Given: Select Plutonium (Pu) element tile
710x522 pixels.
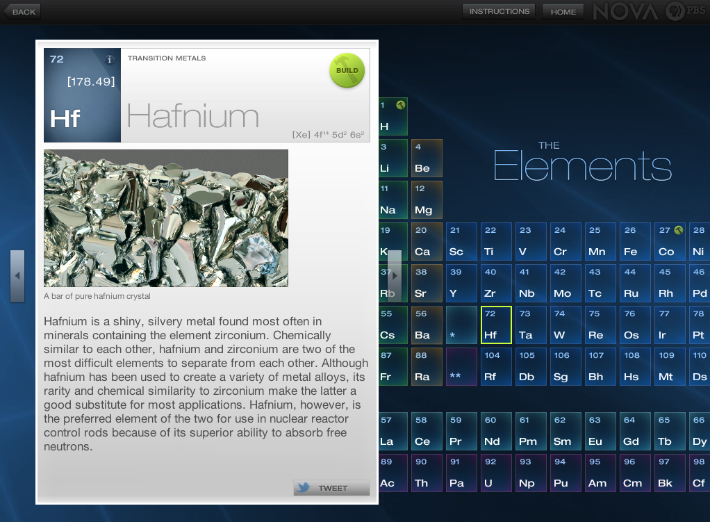Looking at the screenshot, I should [565, 473].
